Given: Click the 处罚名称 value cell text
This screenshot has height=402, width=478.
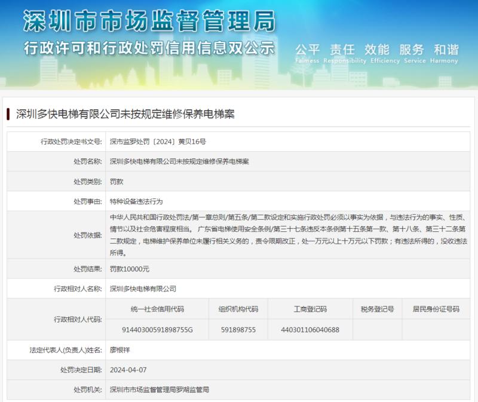Looking at the screenshot, I should point(179,161).
